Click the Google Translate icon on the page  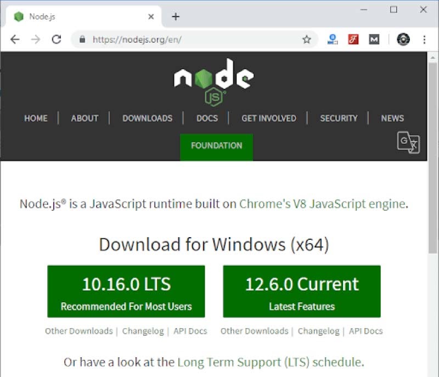408,143
